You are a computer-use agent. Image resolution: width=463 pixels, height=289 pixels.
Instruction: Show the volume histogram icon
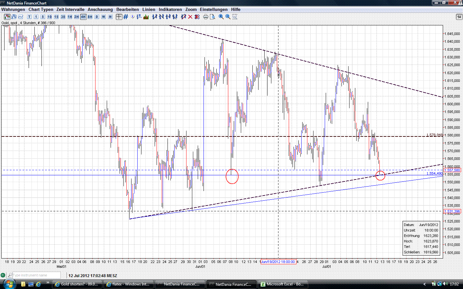pyautogui.click(x=146, y=17)
